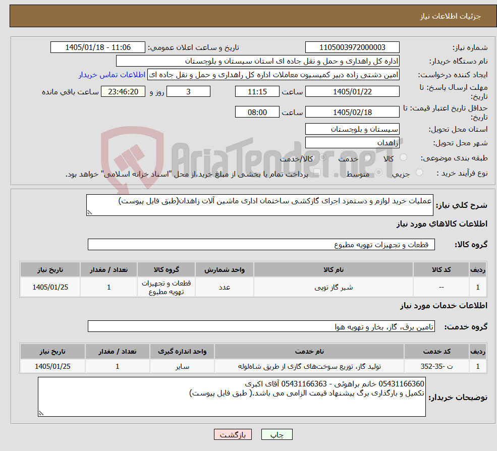This screenshot has width=497, height=451.
Task: Click the deadline time field 11:15
Action: (257, 92)
